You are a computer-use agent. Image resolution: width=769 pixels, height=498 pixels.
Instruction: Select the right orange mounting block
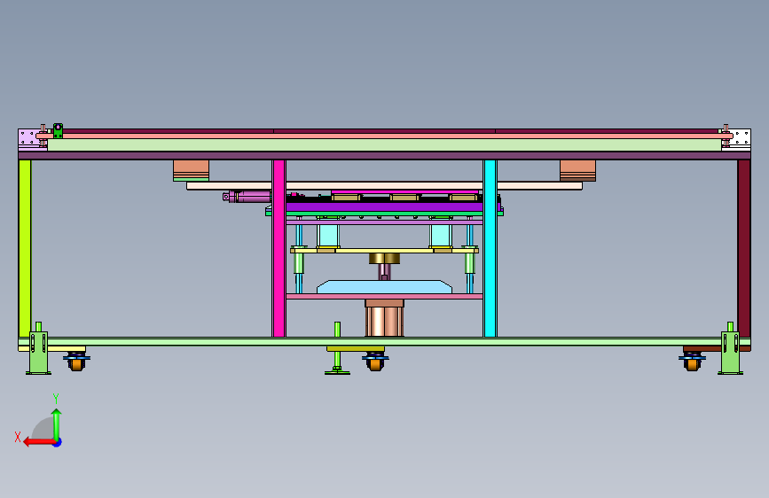(577, 170)
